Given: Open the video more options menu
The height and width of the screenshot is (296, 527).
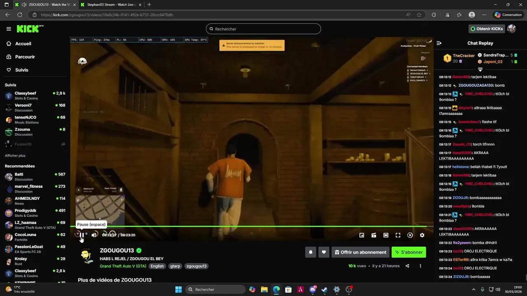Looking at the screenshot, I should (420, 266).
